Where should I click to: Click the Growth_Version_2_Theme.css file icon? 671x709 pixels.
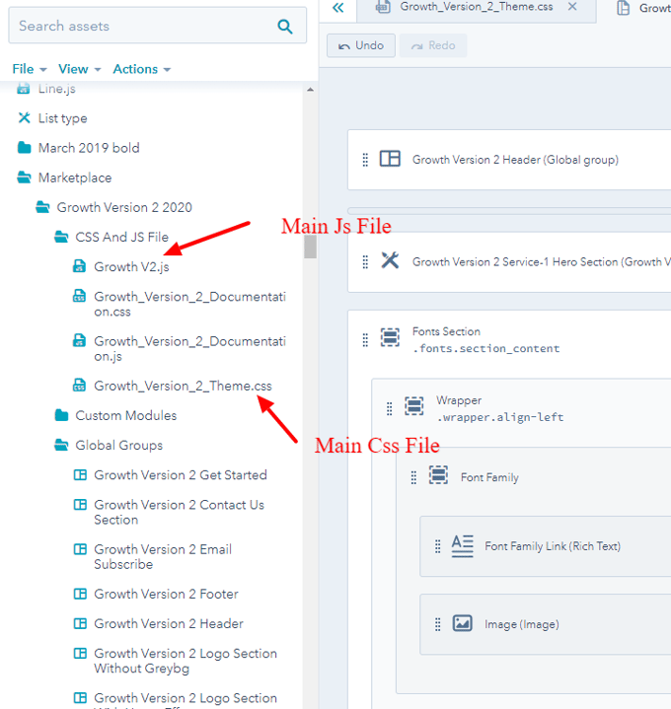click(80, 386)
